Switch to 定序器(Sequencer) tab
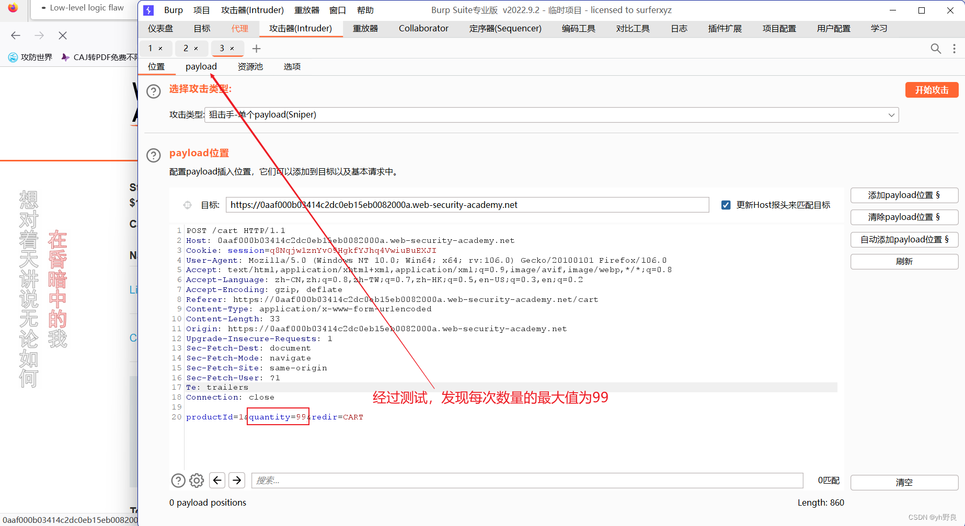This screenshot has width=965, height=526. [x=506, y=29]
